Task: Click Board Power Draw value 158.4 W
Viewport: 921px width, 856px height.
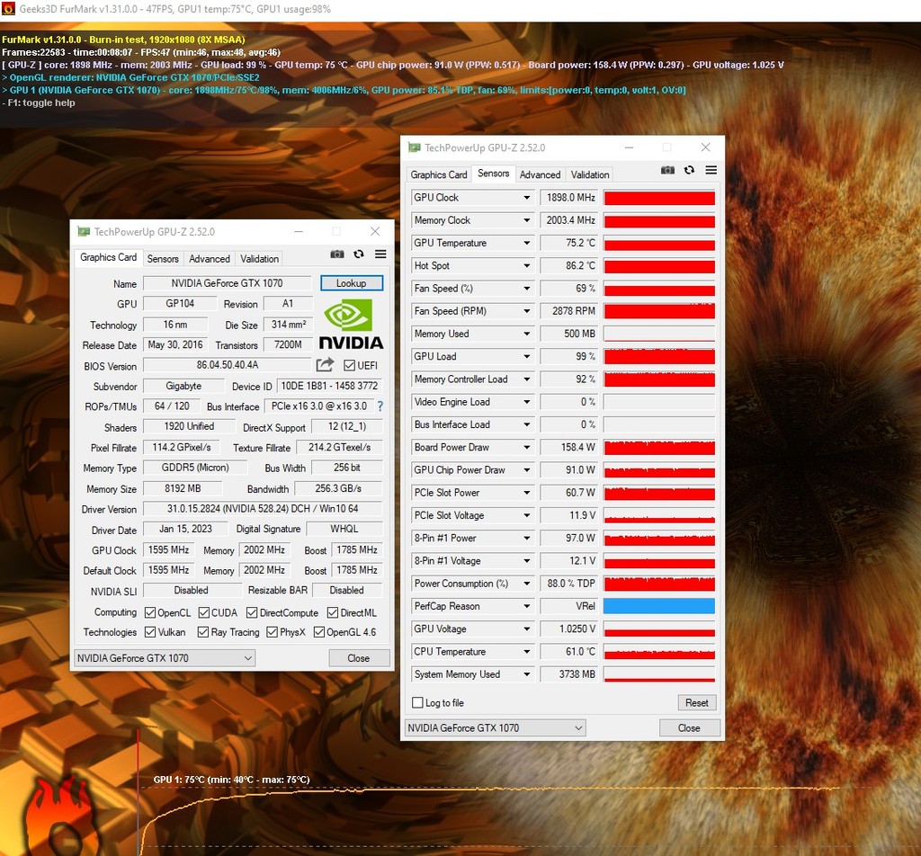Action: 569,448
